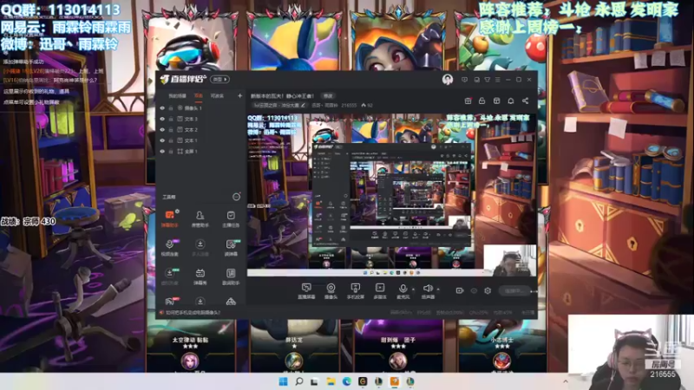Hide the 文本 1 source with its eye icon

[x=162, y=140]
